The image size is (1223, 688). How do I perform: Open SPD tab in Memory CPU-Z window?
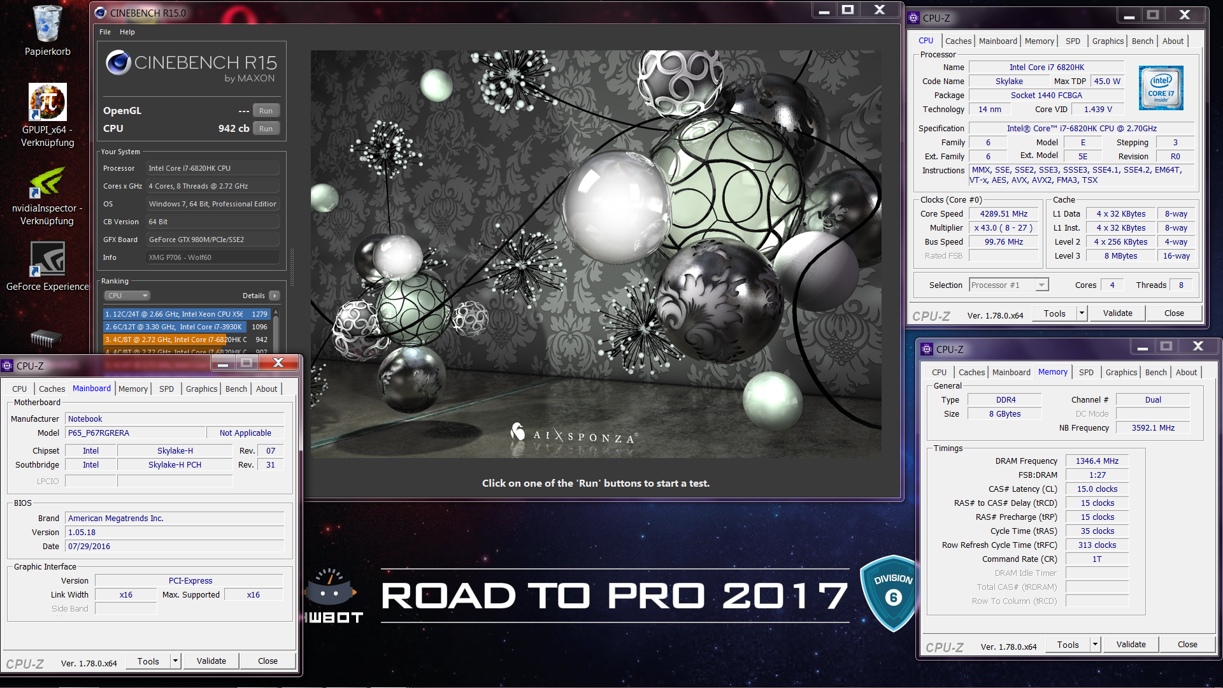point(1086,372)
